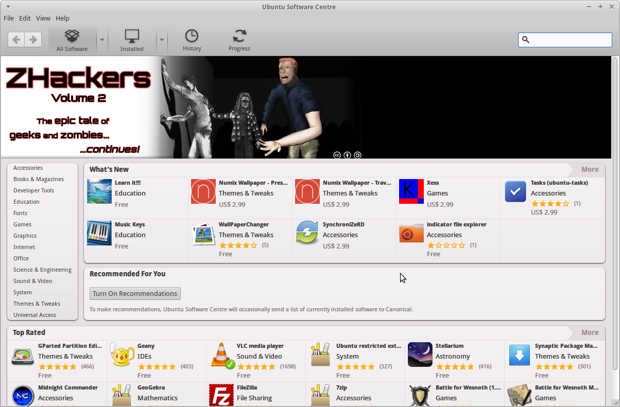Open the Stellarium icon
This screenshot has height=407, width=620.
coord(420,355)
